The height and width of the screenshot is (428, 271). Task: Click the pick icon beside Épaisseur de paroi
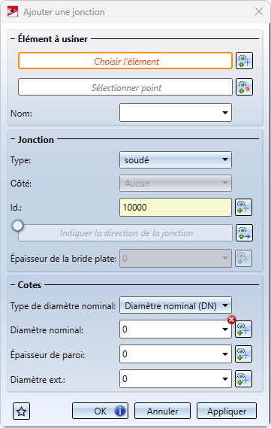[x=243, y=354]
